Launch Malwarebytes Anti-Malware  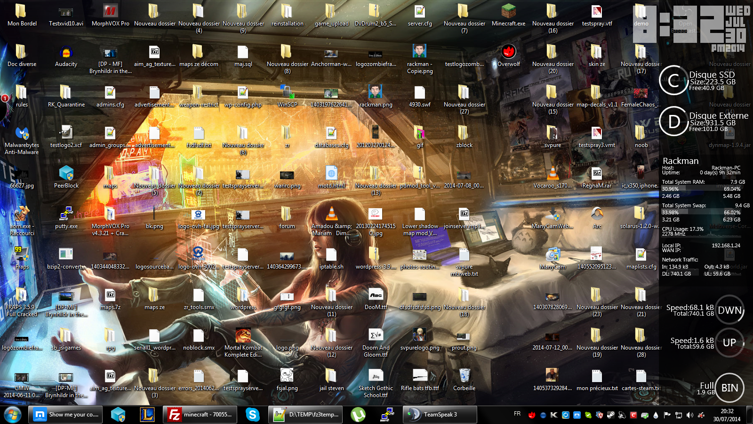coord(22,140)
